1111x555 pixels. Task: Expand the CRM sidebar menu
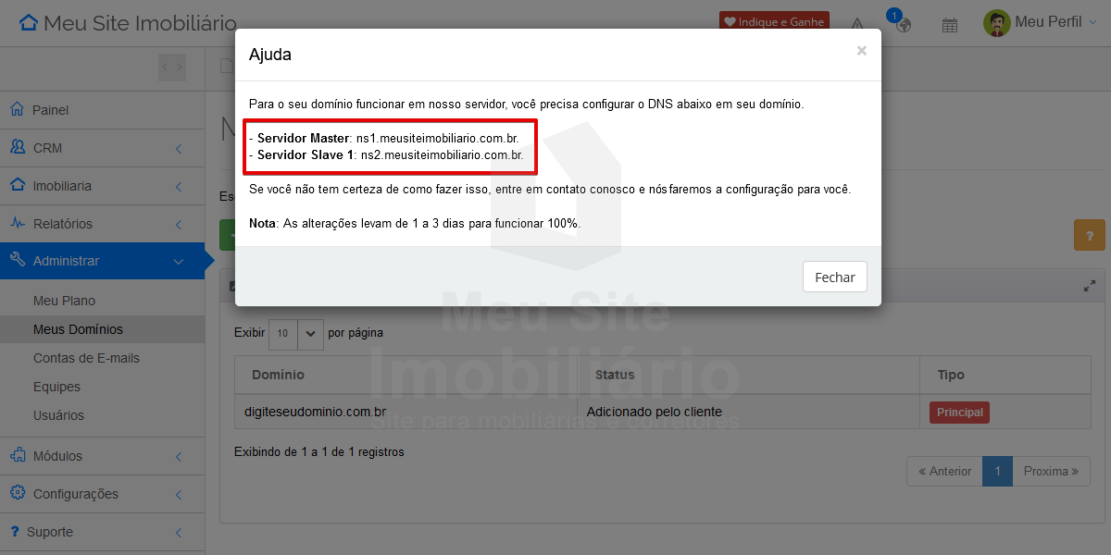pyautogui.click(x=102, y=148)
